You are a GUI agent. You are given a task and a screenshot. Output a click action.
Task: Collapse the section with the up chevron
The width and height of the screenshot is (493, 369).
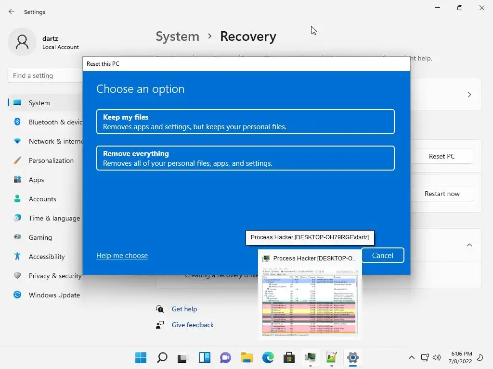pyautogui.click(x=469, y=245)
